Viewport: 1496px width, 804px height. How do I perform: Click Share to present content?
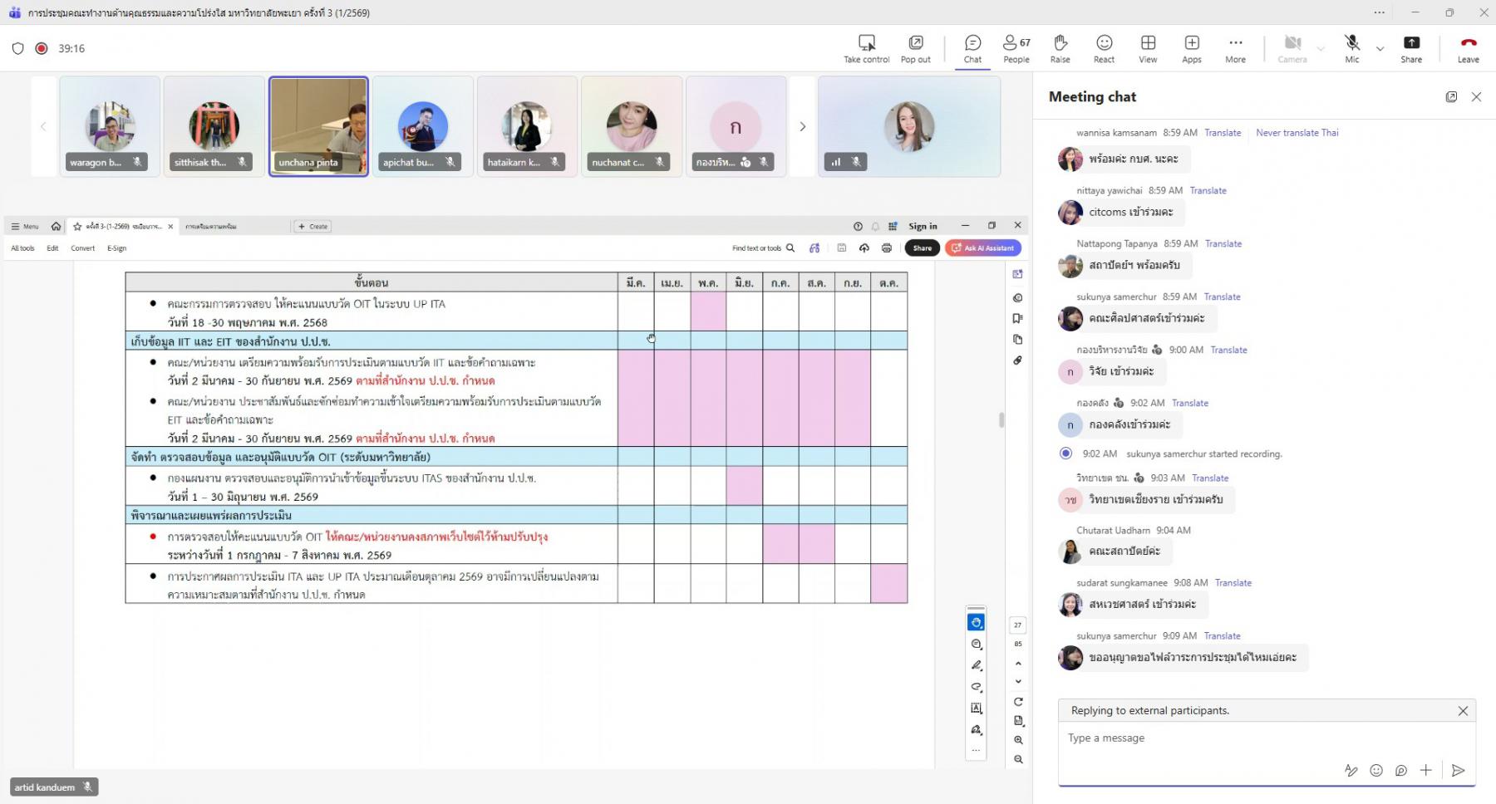click(x=1410, y=48)
